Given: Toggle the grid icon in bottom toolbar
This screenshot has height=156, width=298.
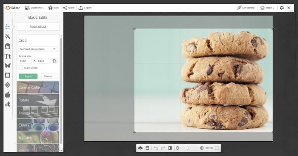Looking at the screenshot, I should coord(147,148).
